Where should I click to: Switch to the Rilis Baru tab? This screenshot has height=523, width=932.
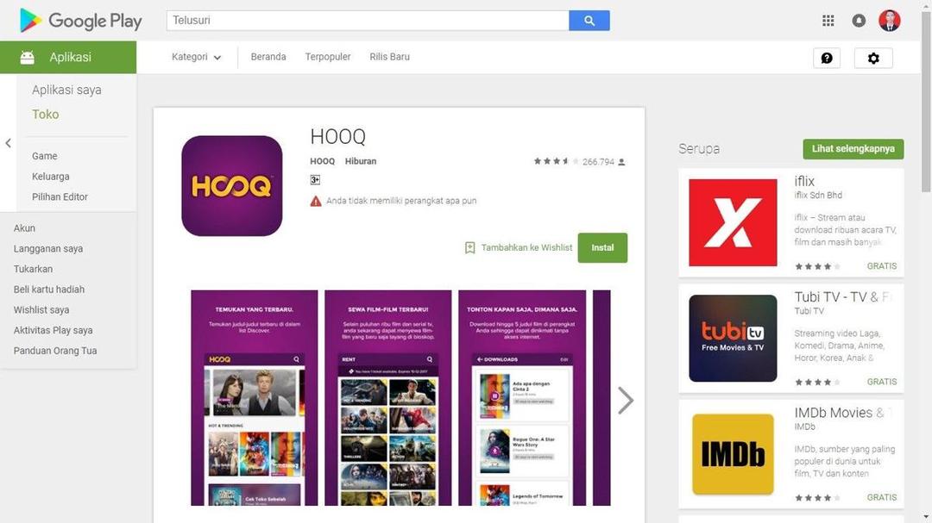[389, 57]
